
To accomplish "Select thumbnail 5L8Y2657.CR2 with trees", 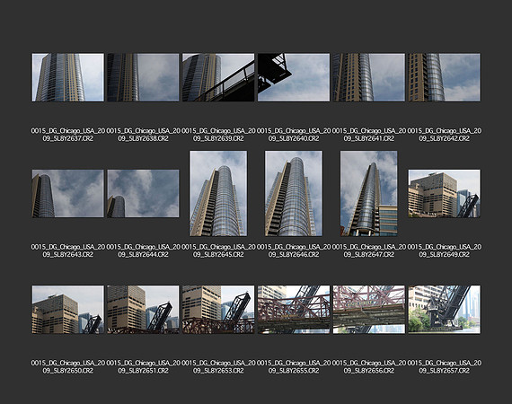I will (x=444, y=310).
